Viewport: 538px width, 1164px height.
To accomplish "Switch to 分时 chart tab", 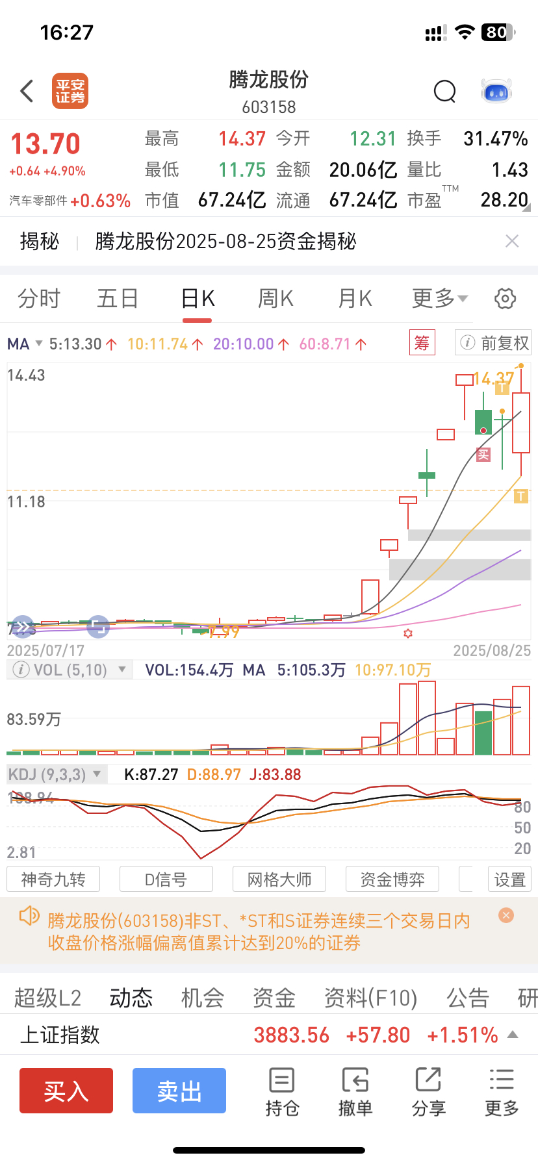I will pyautogui.click(x=39, y=299).
